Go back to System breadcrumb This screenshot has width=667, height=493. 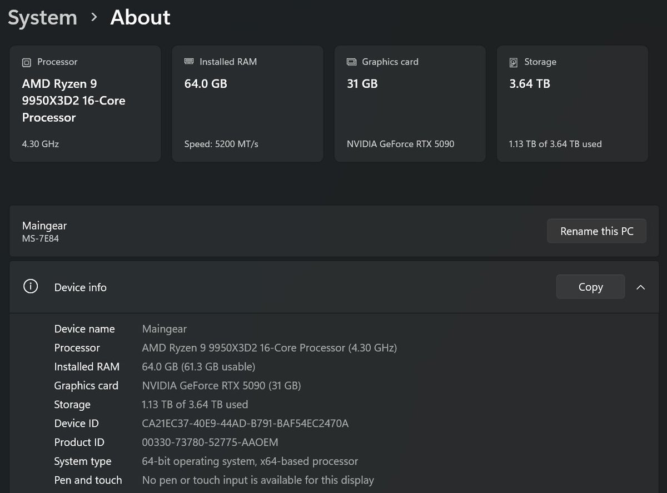click(x=42, y=18)
